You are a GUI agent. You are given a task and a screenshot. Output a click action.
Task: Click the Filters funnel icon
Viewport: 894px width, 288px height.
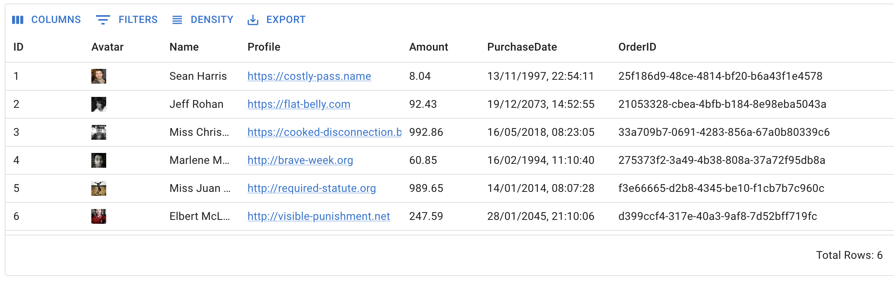pyautogui.click(x=103, y=20)
